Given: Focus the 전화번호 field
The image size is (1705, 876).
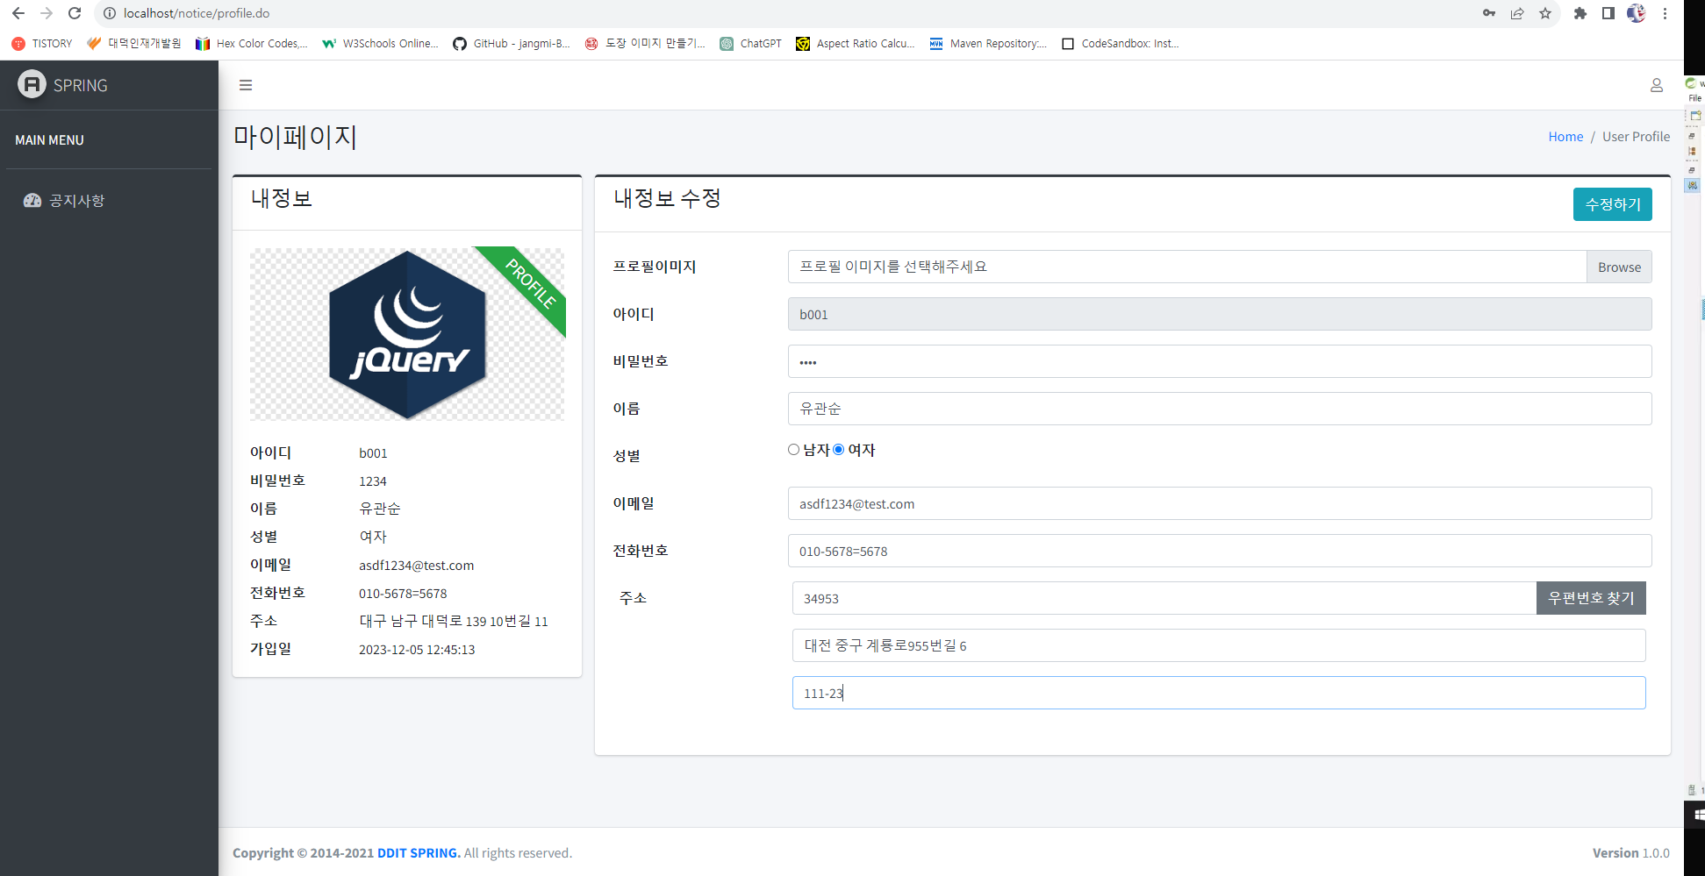Looking at the screenshot, I should tap(1220, 551).
